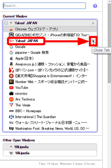Image resolution: width=111 pixels, height=168 pixels.
Task: Close the Yahoo! JAPAN tab
Action: pos(93,41)
